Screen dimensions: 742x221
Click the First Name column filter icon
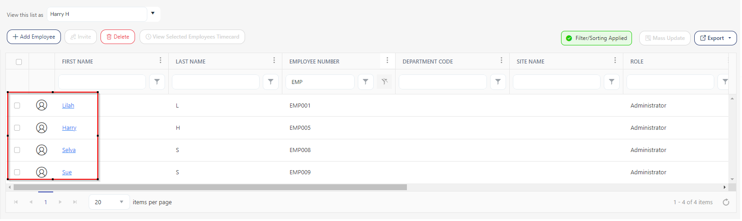coord(157,82)
